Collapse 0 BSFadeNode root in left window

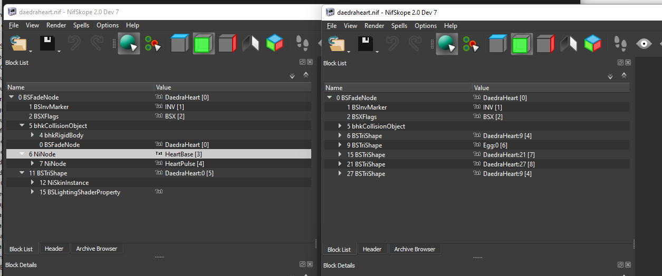pos(12,97)
